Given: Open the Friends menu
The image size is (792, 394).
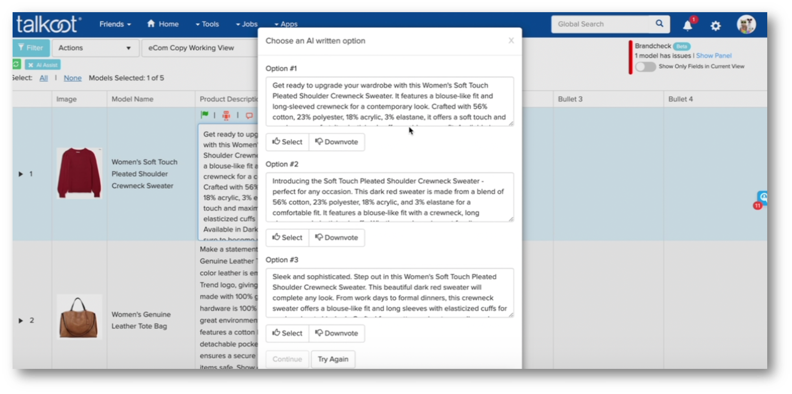Looking at the screenshot, I should click(x=115, y=24).
